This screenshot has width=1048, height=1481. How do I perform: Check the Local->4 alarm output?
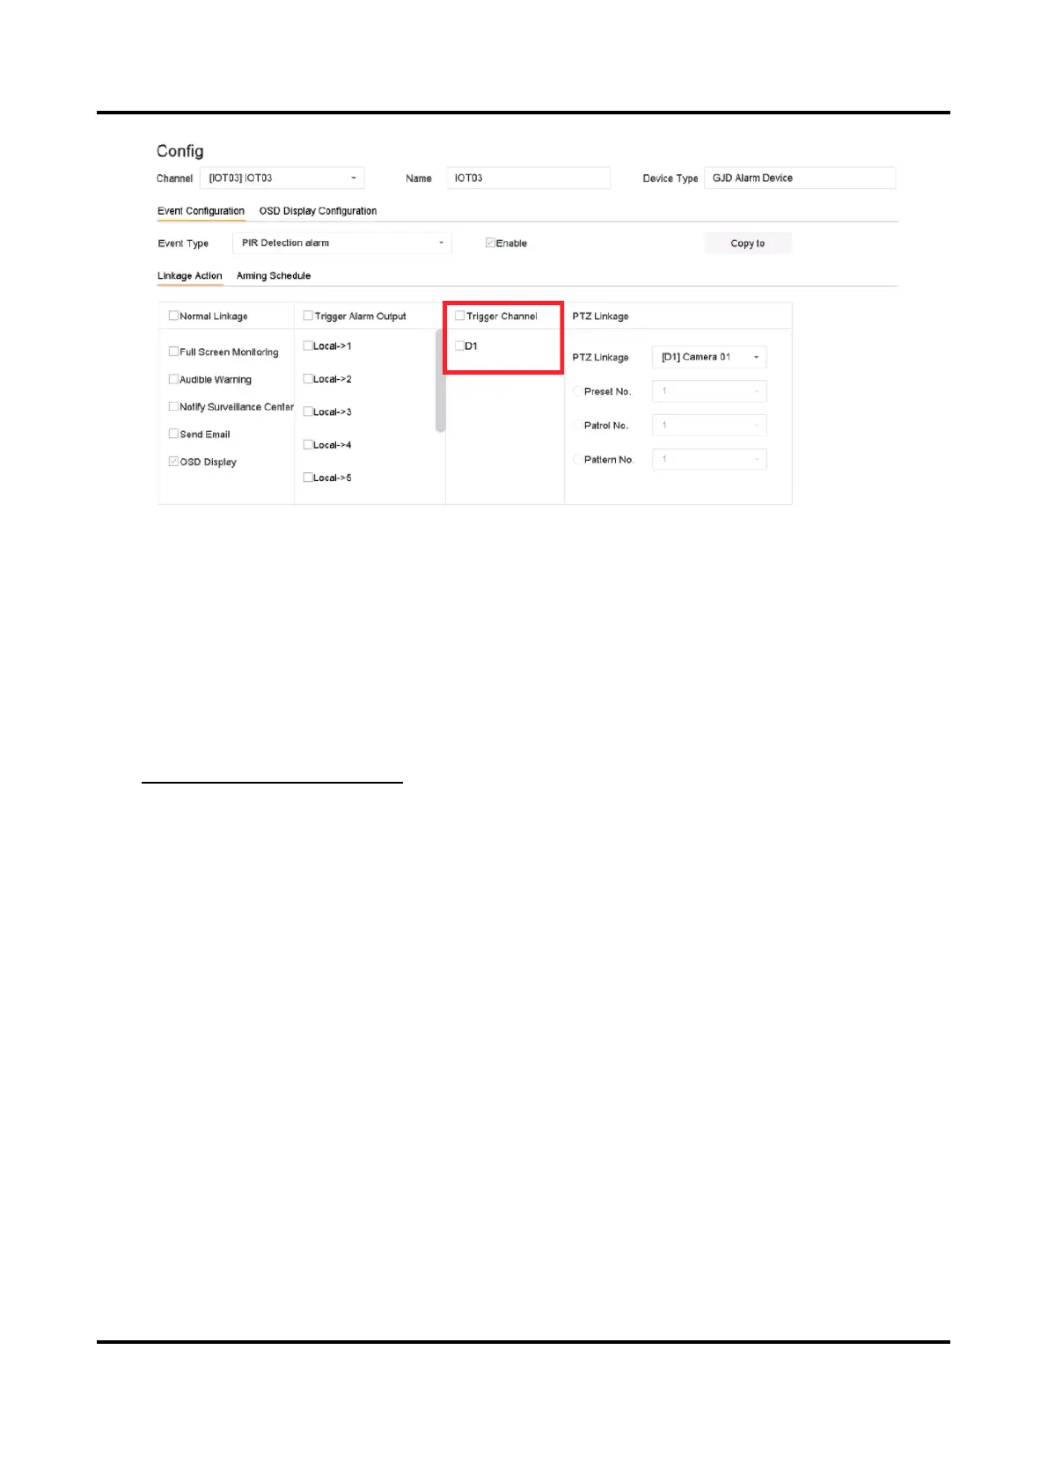coord(308,445)
